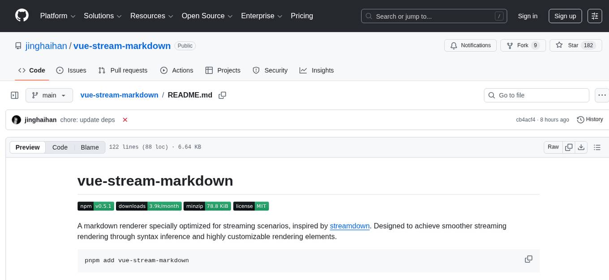Open the commit History icon
Viewport: 609px width, 280px height.
click(x=581, y=119)
